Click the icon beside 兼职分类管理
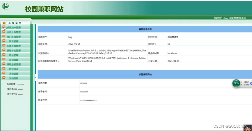The width and height of the screenshot is (252, 131). pos(4,50)
